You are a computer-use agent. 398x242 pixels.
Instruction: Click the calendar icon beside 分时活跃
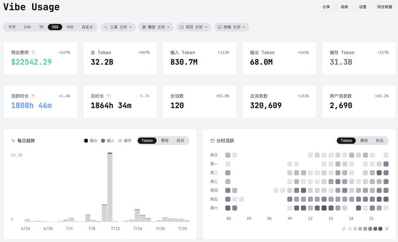click(x=212, y=141)
